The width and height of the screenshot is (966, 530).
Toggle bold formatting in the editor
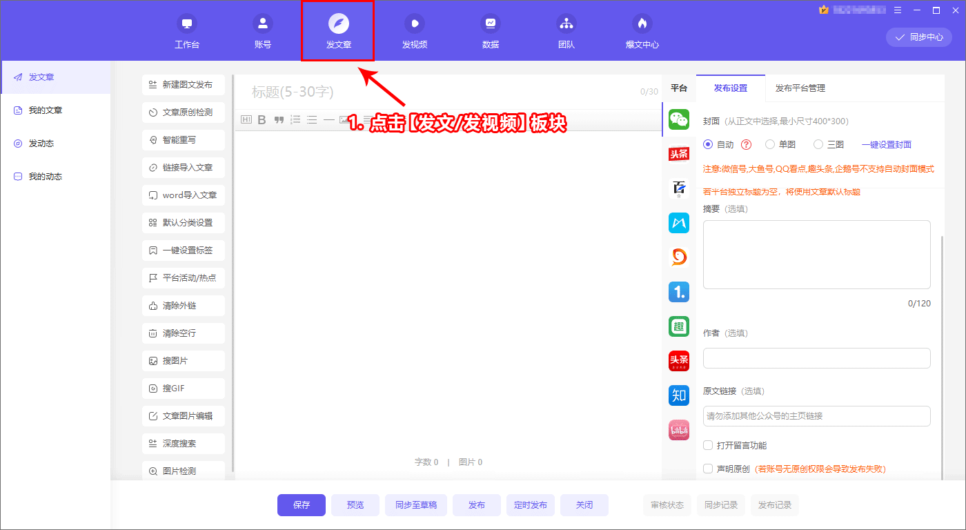point(262,119)
